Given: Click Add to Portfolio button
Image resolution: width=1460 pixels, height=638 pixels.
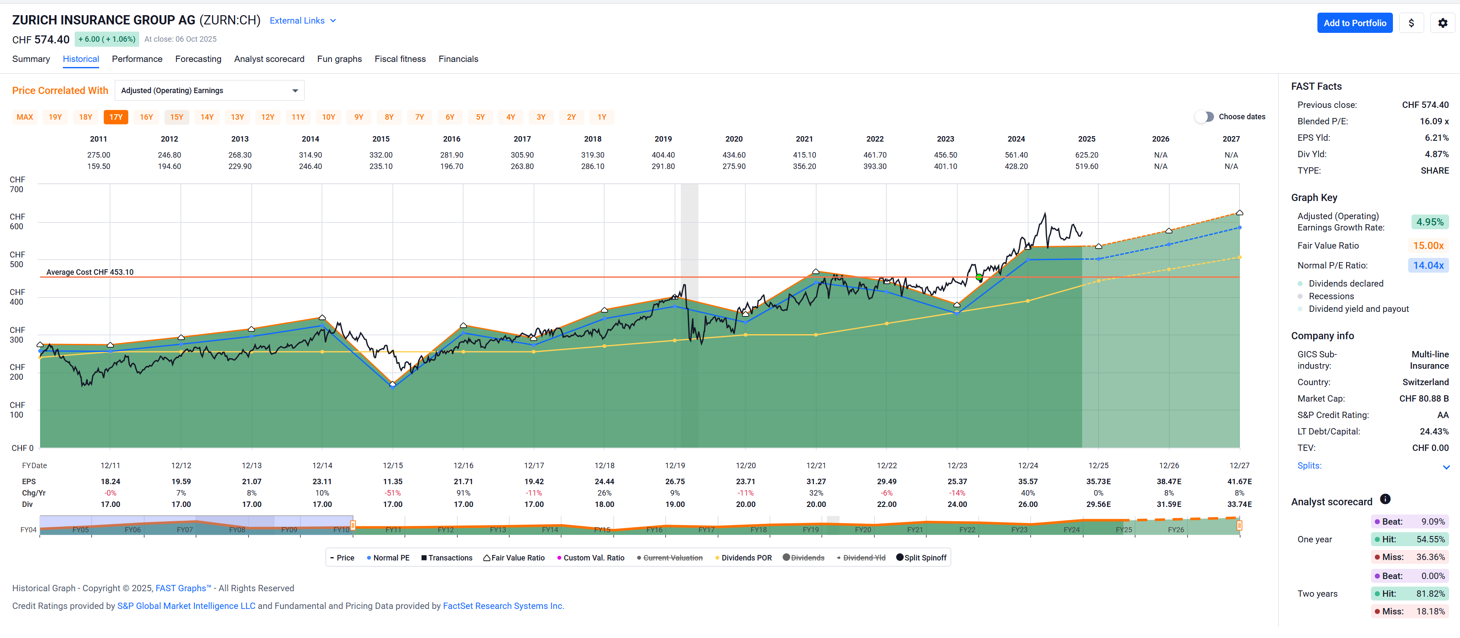Looking at the screenshot, I should [x=1354, y=23].
